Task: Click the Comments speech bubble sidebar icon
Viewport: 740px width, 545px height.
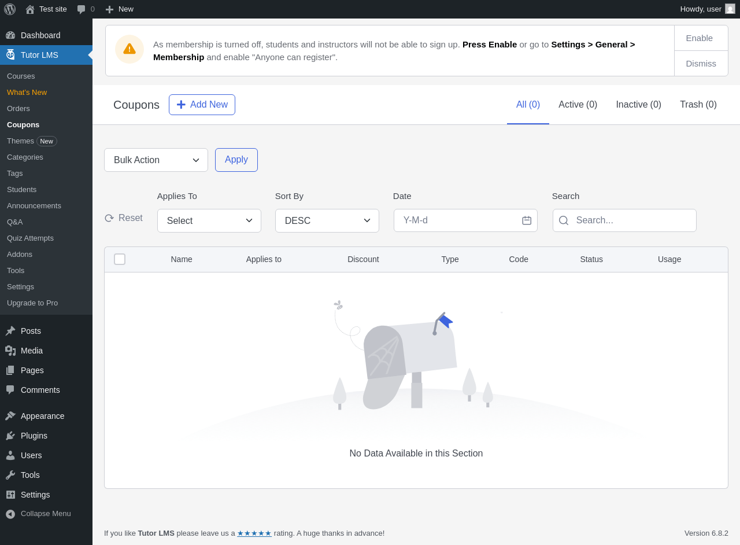Action: 10,390
